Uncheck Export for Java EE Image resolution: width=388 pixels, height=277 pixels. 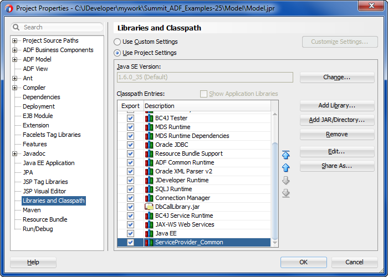tap(130, 233)
